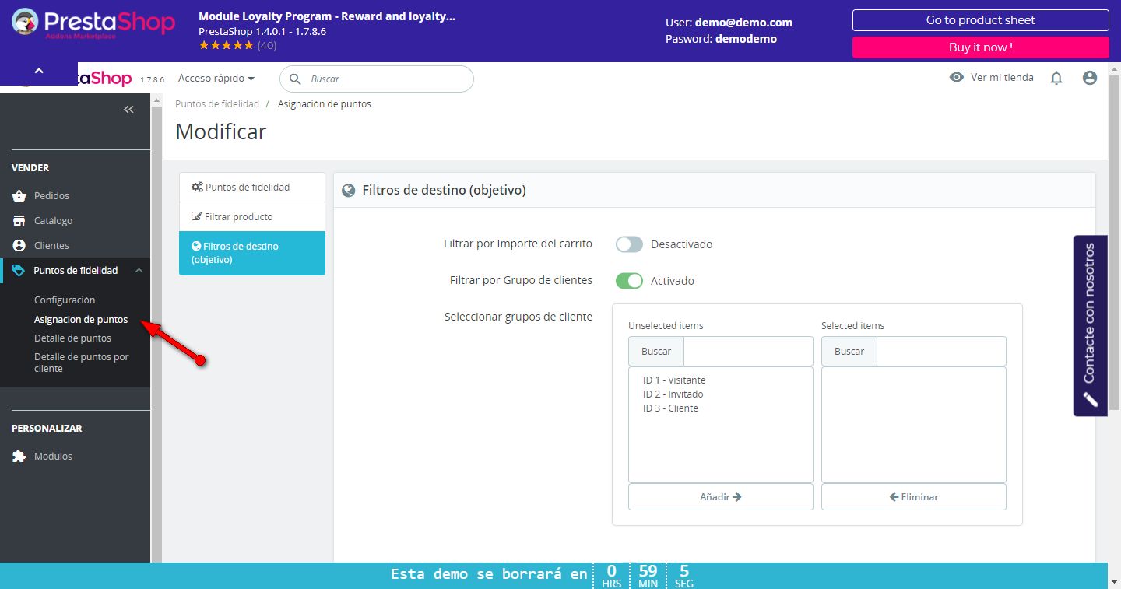Click the Añadir button
The image size is (1121, 589).
tap(721, 496)
